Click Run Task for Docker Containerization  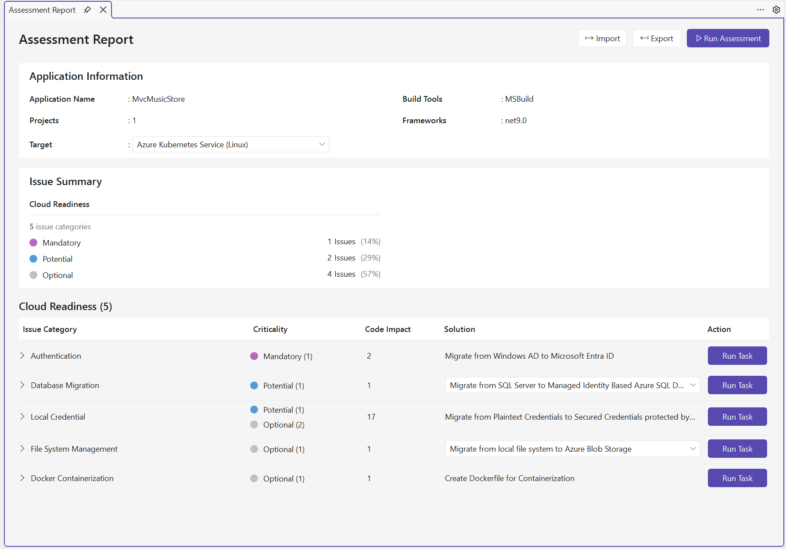click(x=737, y=478)
